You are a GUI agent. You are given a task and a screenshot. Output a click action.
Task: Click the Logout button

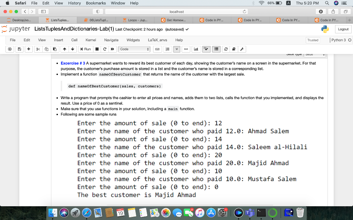coord(343,29)
